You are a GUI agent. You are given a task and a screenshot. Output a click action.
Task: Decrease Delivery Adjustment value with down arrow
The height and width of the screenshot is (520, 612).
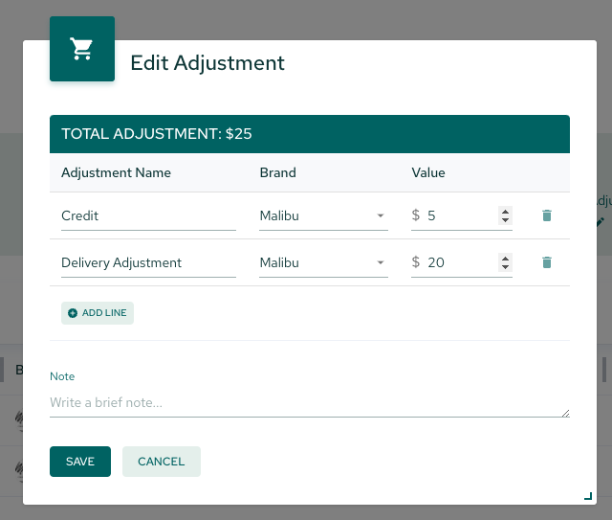click(505, 266)
